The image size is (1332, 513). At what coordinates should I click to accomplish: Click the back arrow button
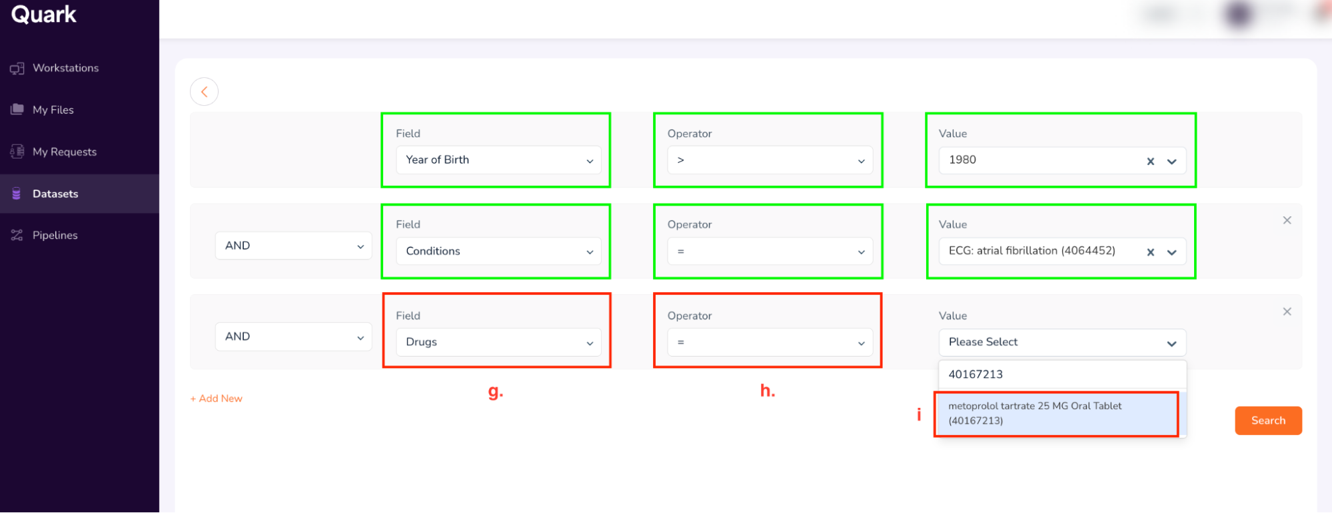(204, 92)
